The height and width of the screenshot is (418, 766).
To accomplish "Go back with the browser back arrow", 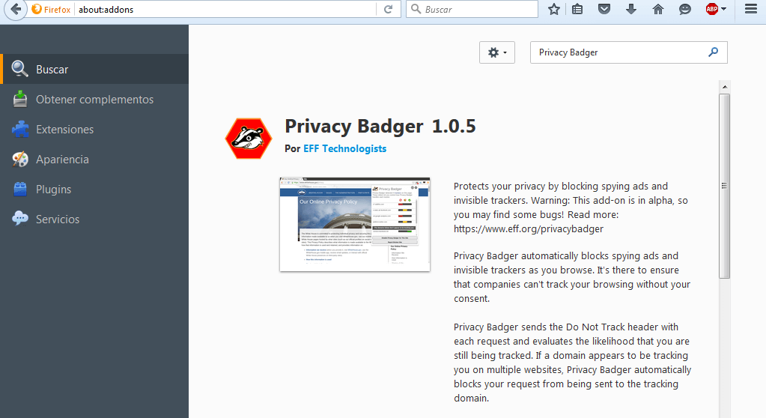I will pyautogui.click(x=16, y=9).
